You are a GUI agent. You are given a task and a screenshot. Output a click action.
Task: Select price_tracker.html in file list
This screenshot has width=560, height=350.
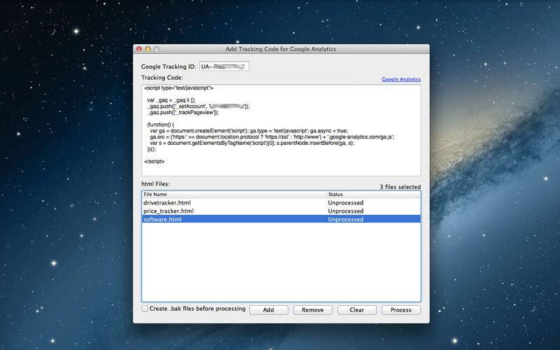point(281,211)
